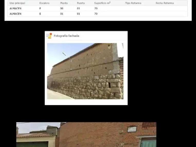Click the Escalera column header
Screen dimensions: 196x147
pos(44,3)
